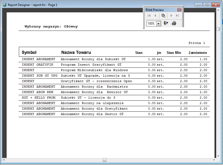Click the horizontal scrollbar right arrow
This screenshot has height=165, width=223.
214,160
